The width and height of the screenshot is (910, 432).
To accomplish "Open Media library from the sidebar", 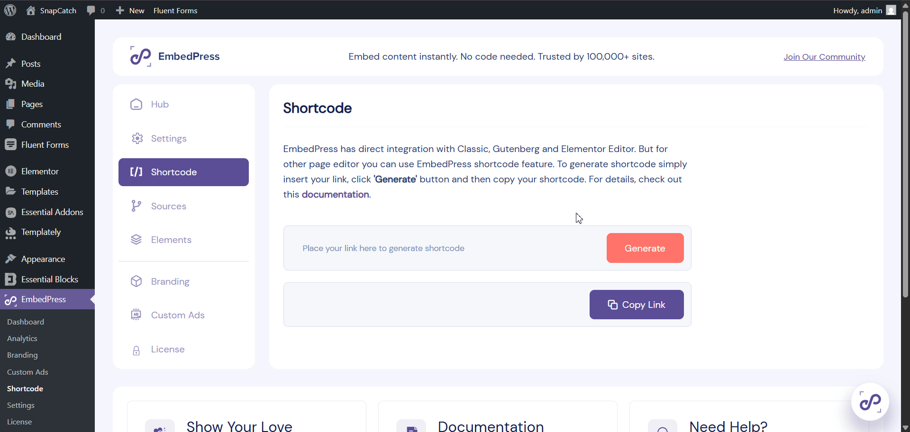I will pos(33,83).
